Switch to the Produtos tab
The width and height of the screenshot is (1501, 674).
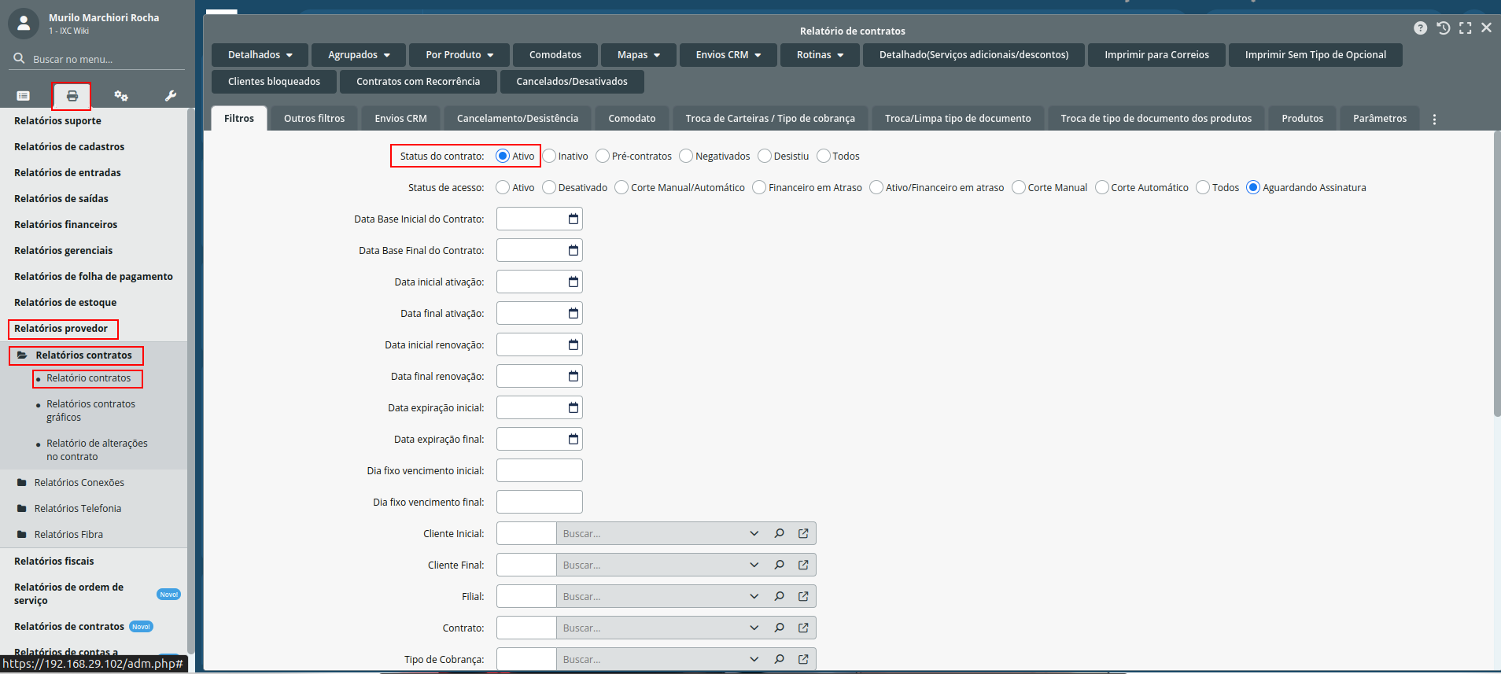[1302, 119]
